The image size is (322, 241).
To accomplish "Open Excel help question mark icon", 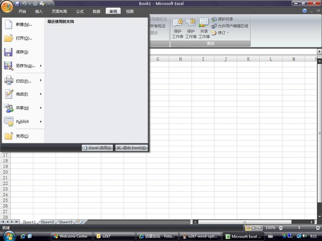I will pyautogui.click(x=305, y=11).
